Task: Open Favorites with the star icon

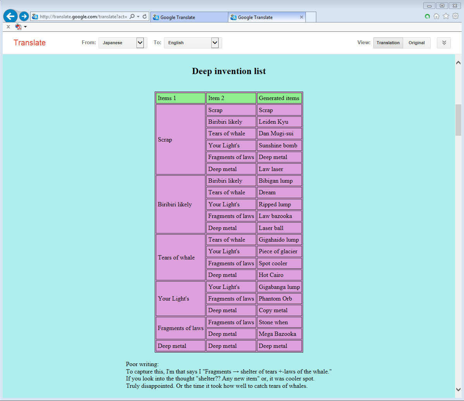Action: point(446,16)
